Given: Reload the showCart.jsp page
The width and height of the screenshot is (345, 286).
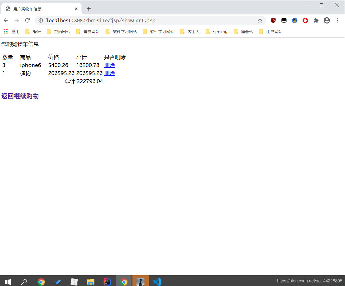Looking at the screenshot, I should pyautogui.click(x=28, y=20).
